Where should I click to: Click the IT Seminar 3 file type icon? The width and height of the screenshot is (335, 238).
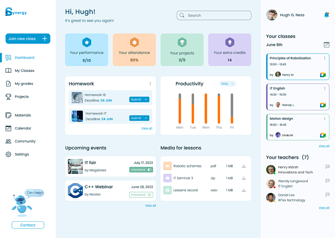point(167,178)
